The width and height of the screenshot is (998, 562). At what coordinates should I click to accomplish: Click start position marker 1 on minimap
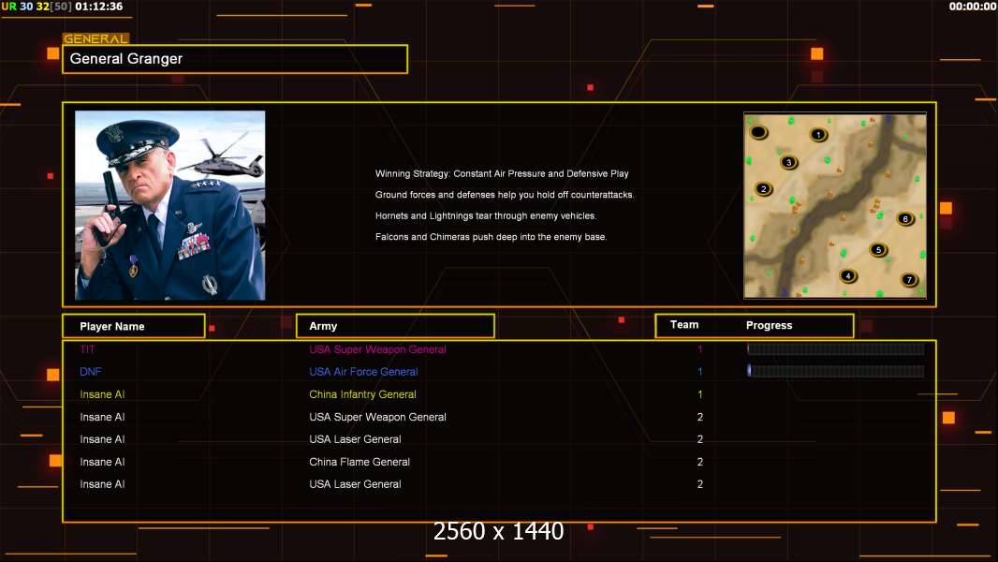point(818,134)
